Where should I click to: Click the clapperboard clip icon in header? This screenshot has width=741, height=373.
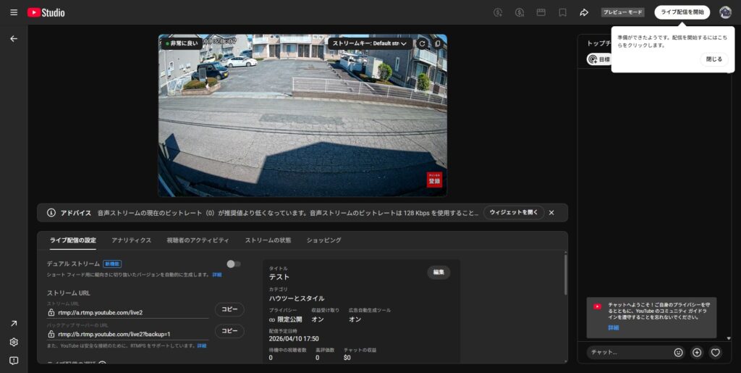[x=541, y=13]
